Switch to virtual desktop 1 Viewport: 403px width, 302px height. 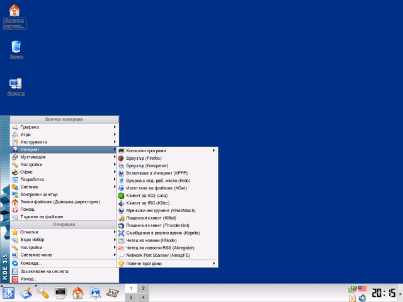(131, 288)
